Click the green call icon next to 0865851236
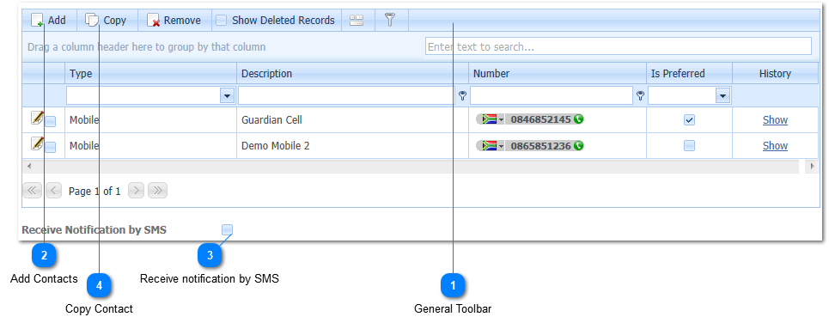The height and width of the screenshot is (329, 829). point(578,145)
